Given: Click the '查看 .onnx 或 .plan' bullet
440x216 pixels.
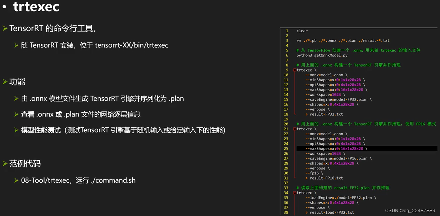Looking at the screenshot, I should pyautogui.click(x=81, y=114).
